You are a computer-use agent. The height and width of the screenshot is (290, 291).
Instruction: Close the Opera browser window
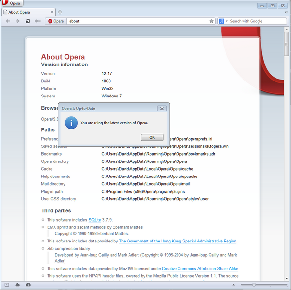282,6
